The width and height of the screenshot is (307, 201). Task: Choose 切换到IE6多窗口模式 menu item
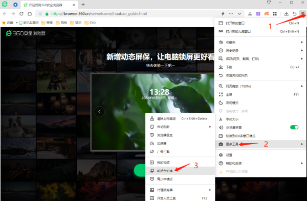point(260,136)
